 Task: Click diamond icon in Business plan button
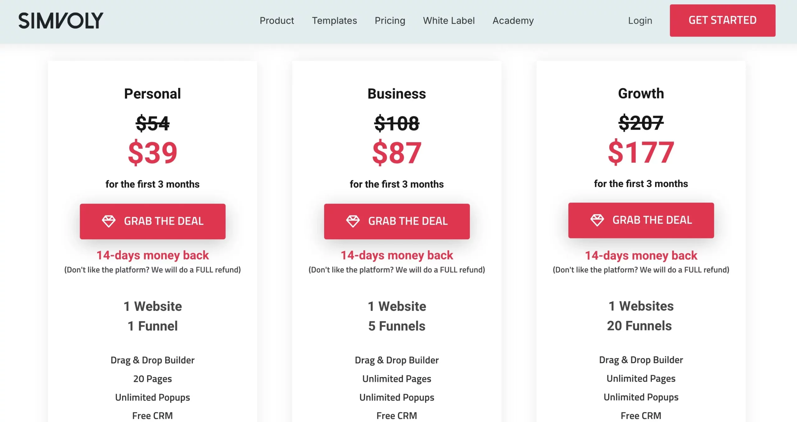coord(353,221)
